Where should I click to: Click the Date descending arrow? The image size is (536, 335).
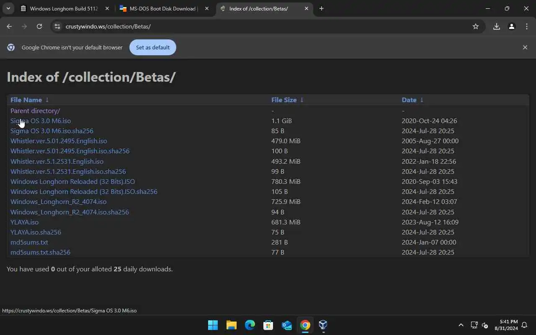(422, 100)
